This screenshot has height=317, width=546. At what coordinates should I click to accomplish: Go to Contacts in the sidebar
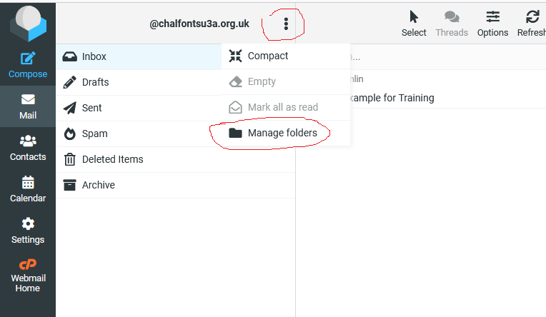28,147
